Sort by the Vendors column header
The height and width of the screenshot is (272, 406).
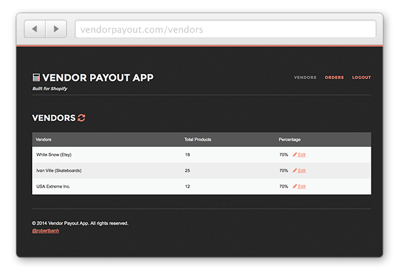pyautogui.click(x=44, y=139)
